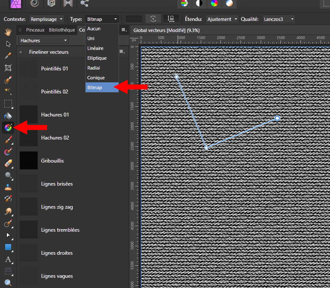Select the Artistic Text tool

pos(8,259)
